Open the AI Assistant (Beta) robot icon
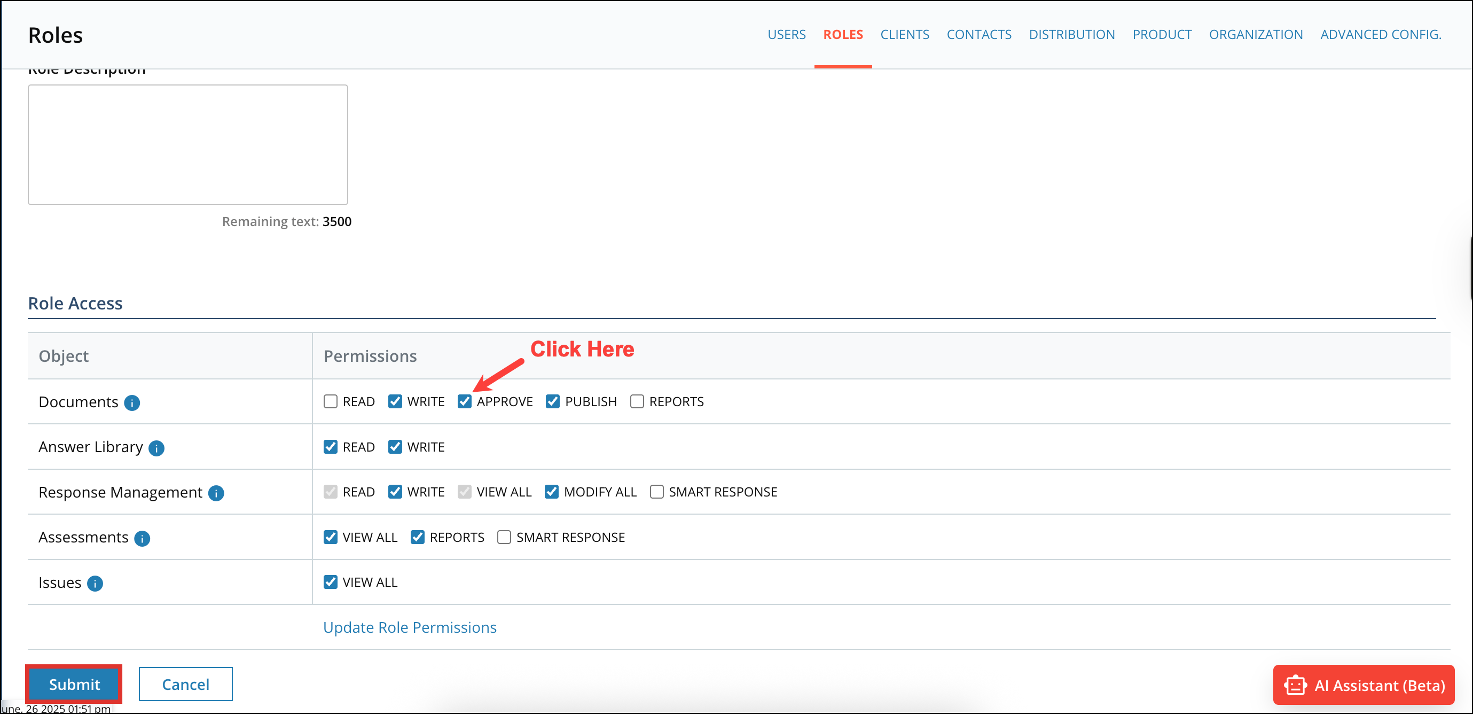The width and height of the screenshot is (1473, 714). [1295, 685]
